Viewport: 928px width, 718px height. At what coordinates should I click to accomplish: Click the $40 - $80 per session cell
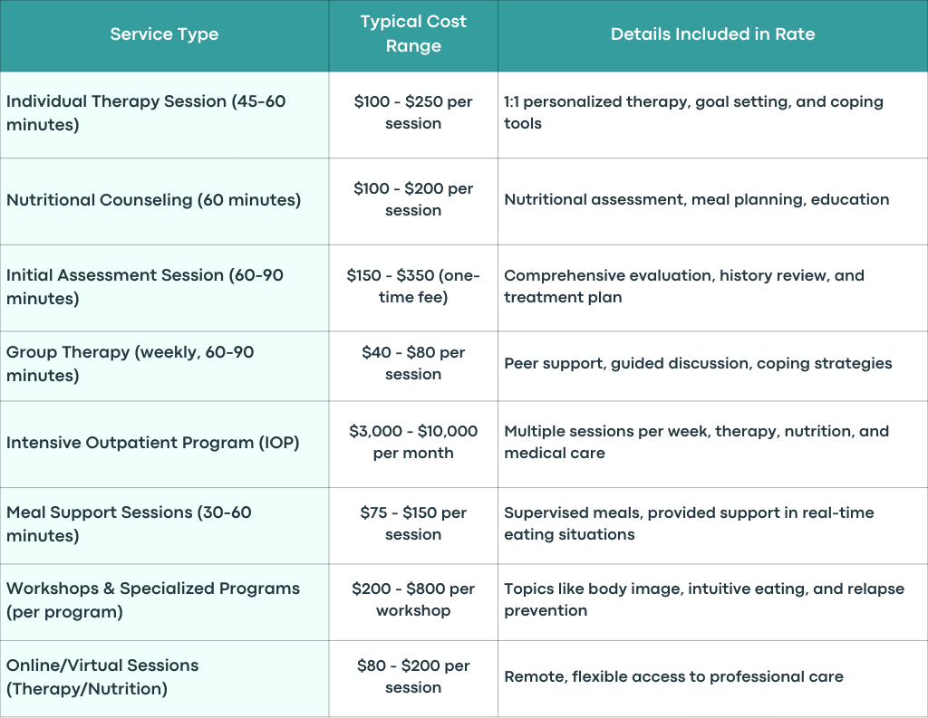click(x=413, y=366)
